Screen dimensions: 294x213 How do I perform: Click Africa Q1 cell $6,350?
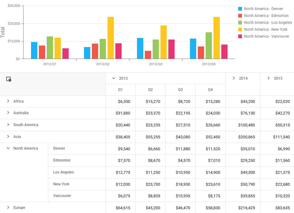coord(121,102)
